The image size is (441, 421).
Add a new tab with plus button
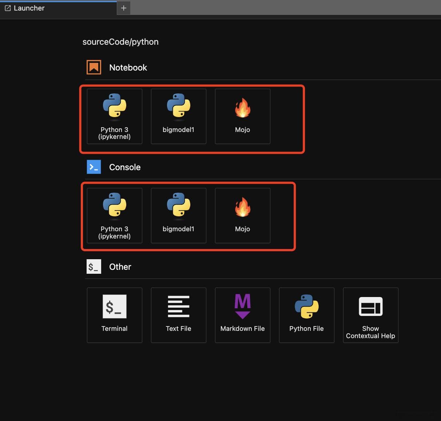(124, 8)
